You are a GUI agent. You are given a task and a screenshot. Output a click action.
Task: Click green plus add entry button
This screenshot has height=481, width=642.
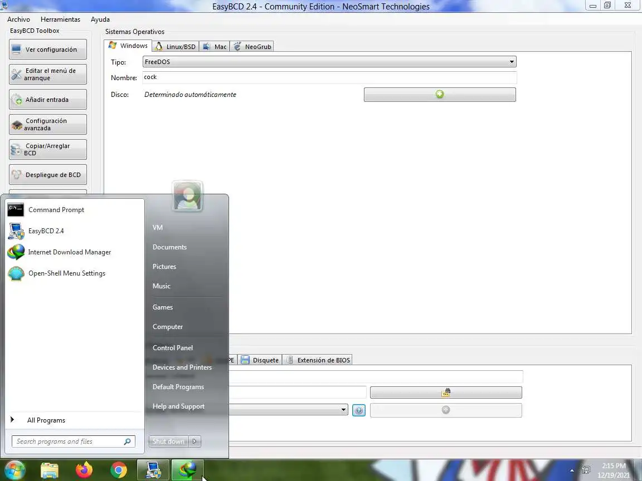(440, 95)
